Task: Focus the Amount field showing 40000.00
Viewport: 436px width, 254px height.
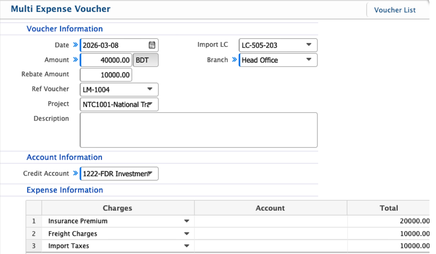Action: pos(106,60)
